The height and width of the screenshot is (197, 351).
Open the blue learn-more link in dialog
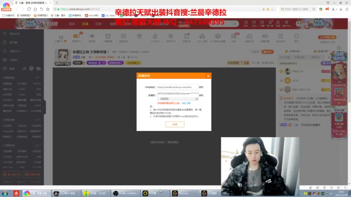pyautogui.click(x=186, y=103)
